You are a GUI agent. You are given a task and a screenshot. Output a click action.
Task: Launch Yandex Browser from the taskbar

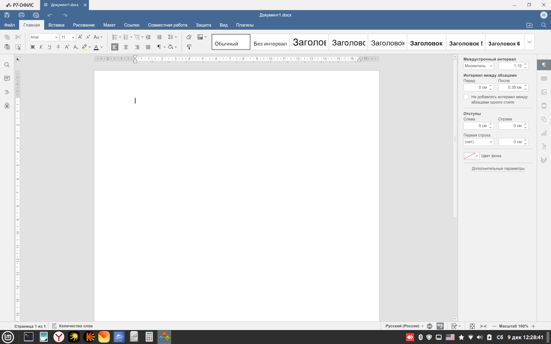pos(59,337)
